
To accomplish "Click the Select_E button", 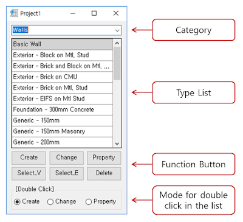I will tap(67, 173).
